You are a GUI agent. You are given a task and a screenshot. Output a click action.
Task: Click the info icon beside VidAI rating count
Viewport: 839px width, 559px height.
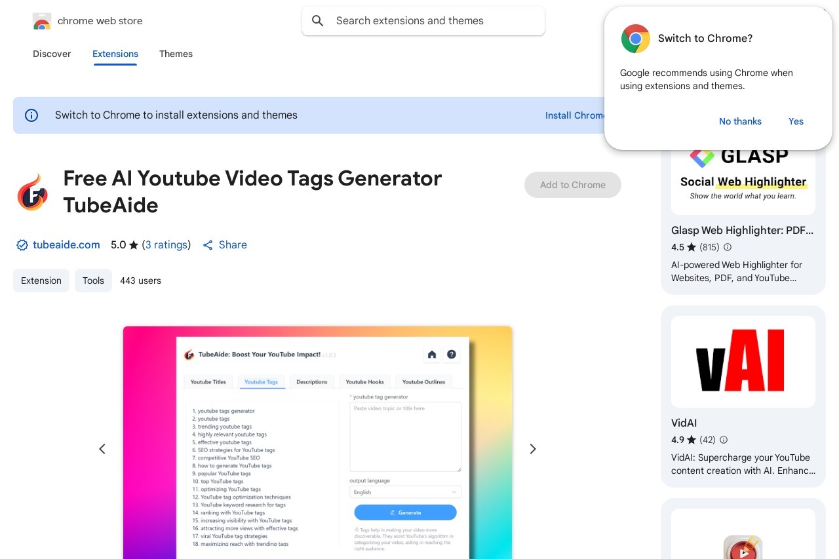click(724, 440)
